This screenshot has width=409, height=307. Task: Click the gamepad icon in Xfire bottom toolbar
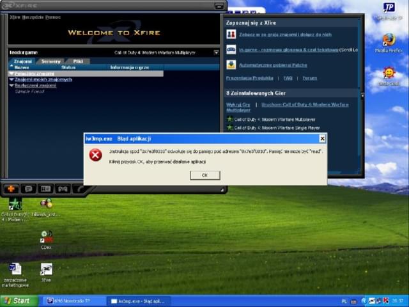(x=63, y=189)
